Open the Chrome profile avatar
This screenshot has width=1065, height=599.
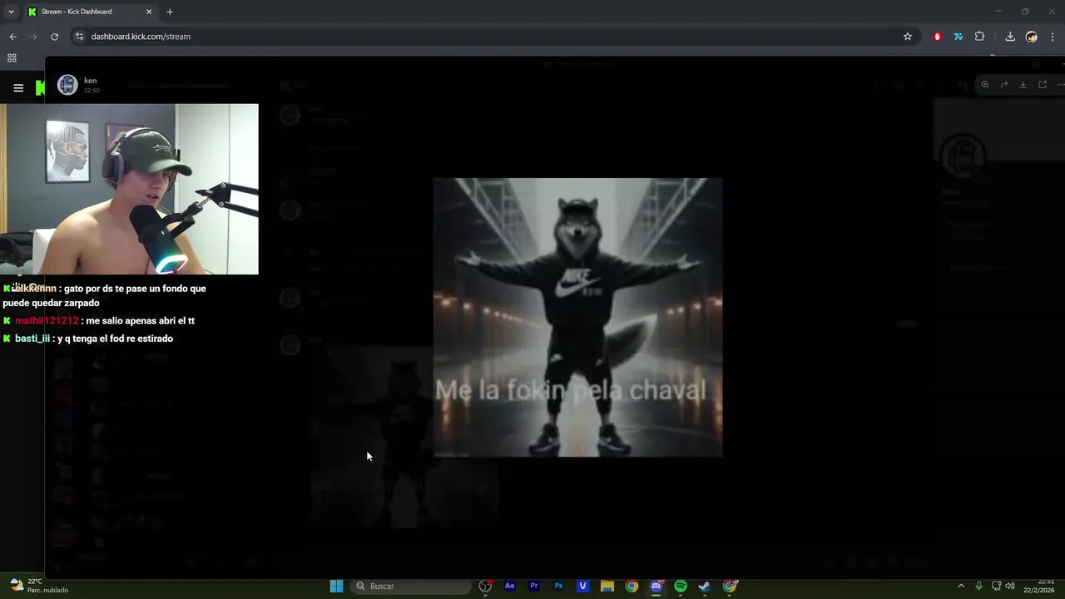point(1032,37)
